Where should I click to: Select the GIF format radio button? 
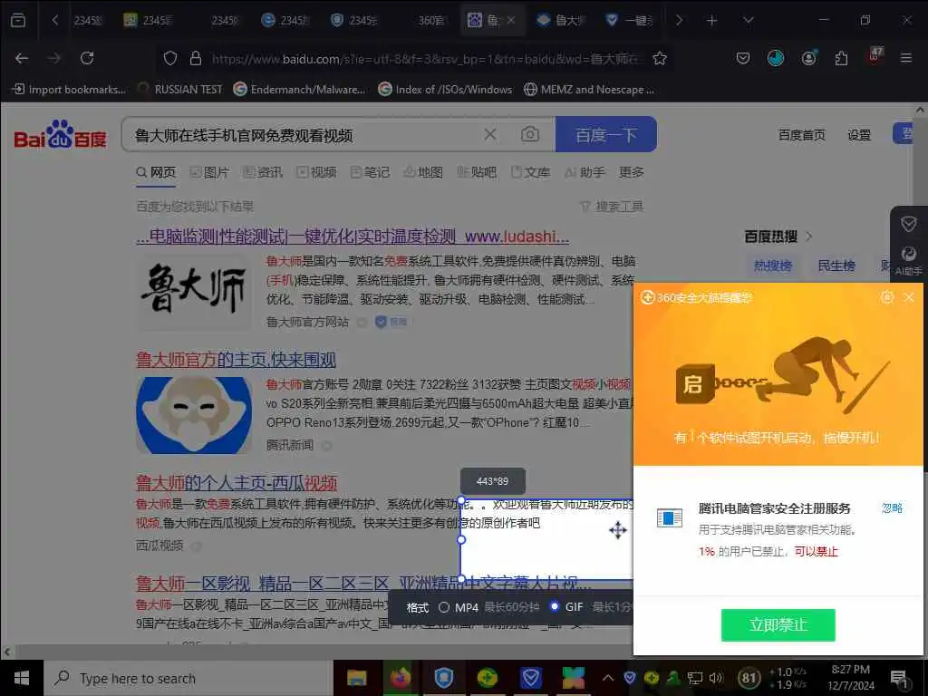click(x=555, y=606)
